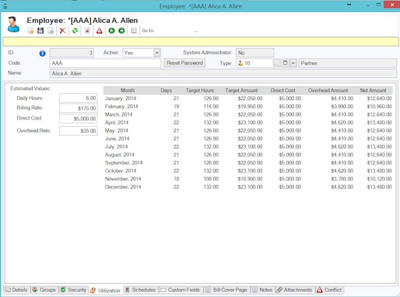Click the Net Amount column header
The height and width of the screenshot is (297, 400).
pyautogui.click(x=373, y=90)
